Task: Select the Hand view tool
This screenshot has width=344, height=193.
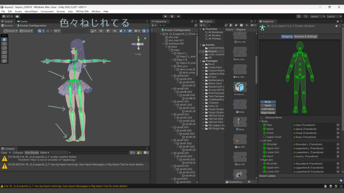Action: (x=4, y=39)
